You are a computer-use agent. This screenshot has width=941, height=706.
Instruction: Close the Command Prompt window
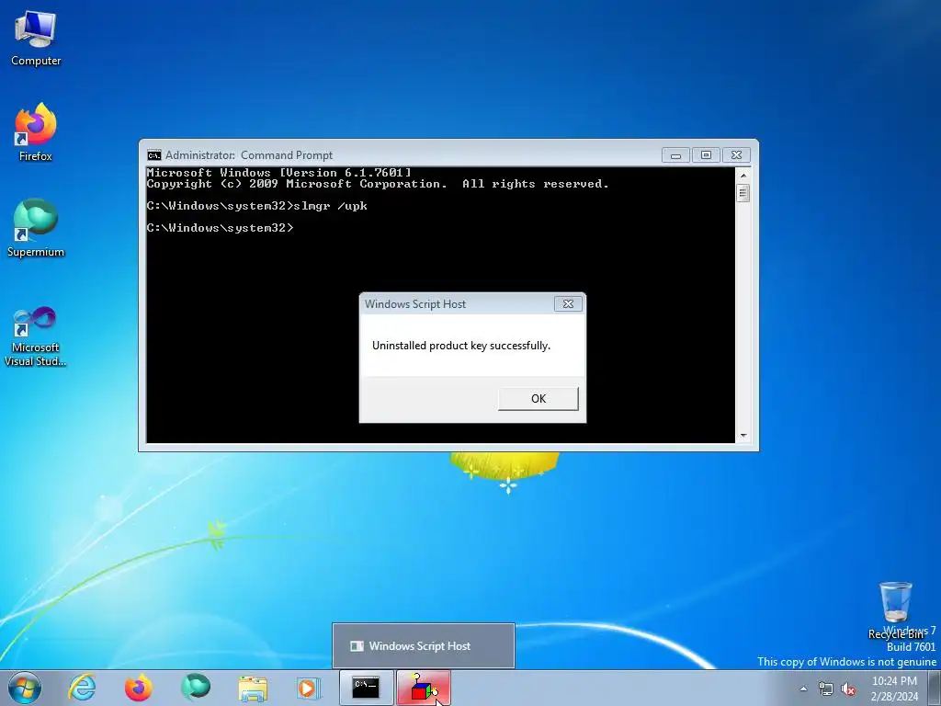tap(736, 154)
